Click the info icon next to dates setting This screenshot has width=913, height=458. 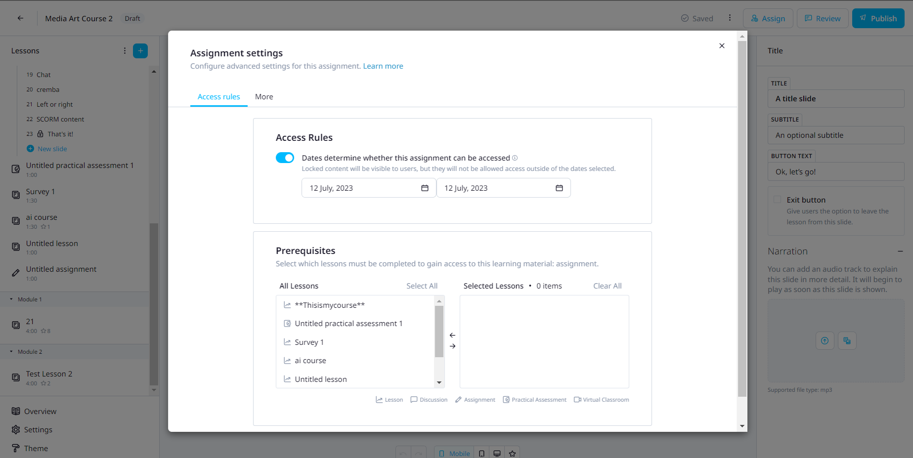coord(515,158)
